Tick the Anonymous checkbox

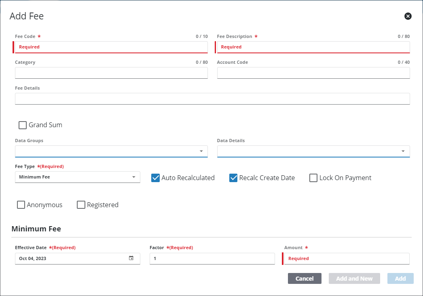(21, 205)
